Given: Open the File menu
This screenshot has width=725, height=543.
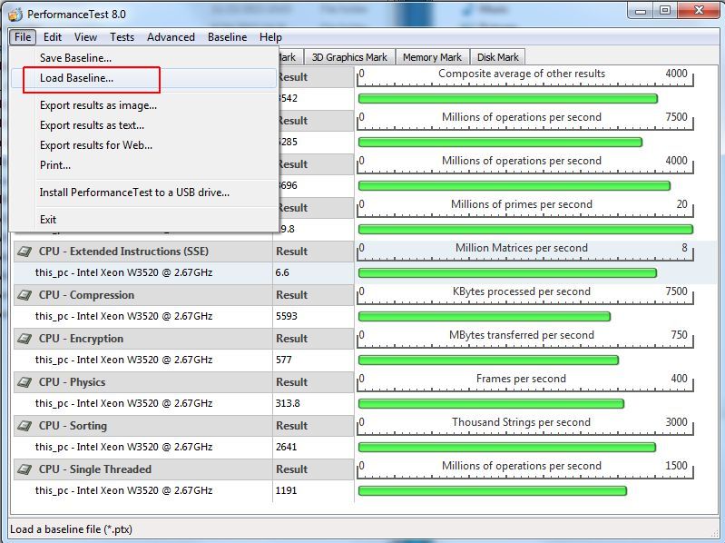Looking at the screenshot, I should 23,37.
